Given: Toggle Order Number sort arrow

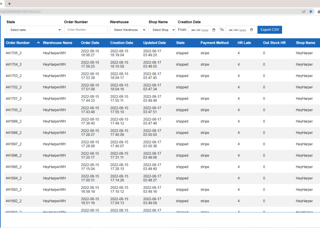Looking at the screenshot, I should point(38,43).
